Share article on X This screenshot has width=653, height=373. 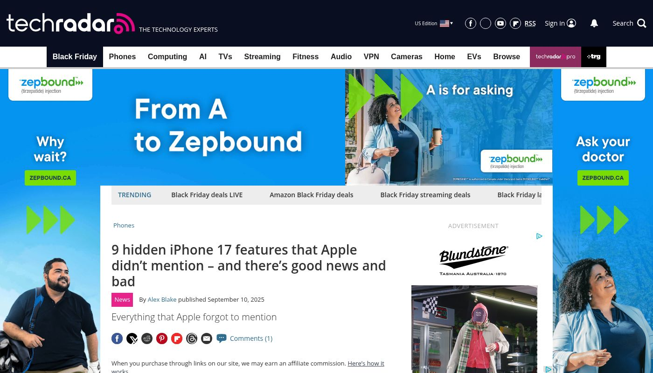(132, 338)
